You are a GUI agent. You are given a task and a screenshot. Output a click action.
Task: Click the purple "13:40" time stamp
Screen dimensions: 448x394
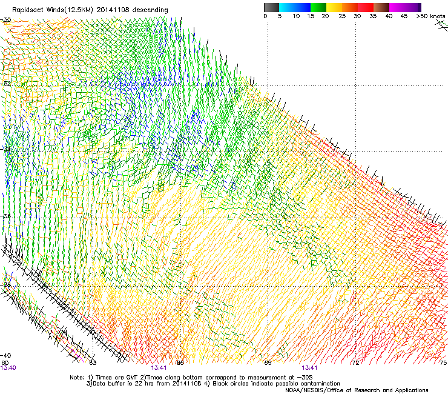(x=8, y=368)
